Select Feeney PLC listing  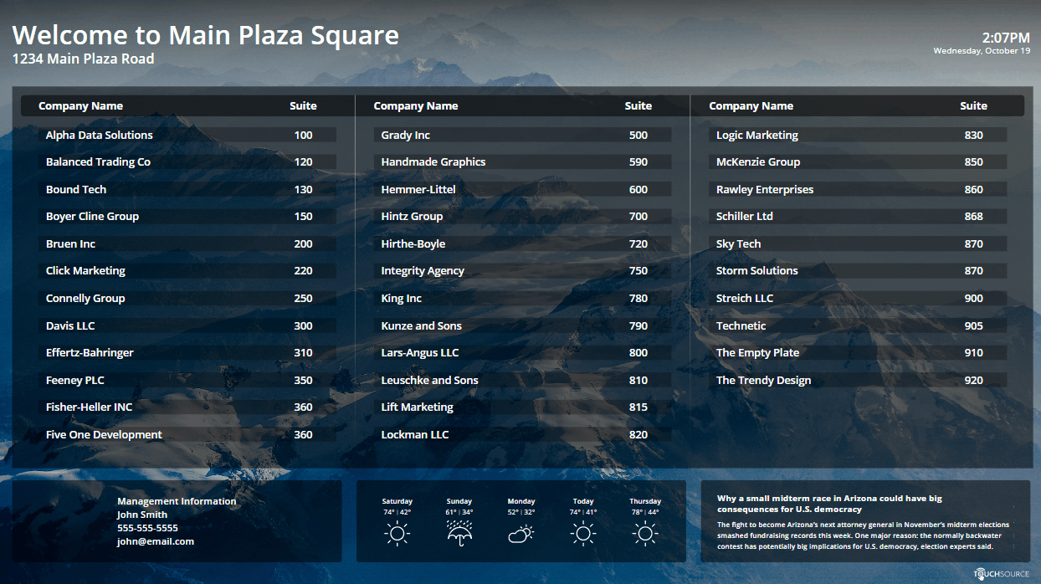point(187,380)
